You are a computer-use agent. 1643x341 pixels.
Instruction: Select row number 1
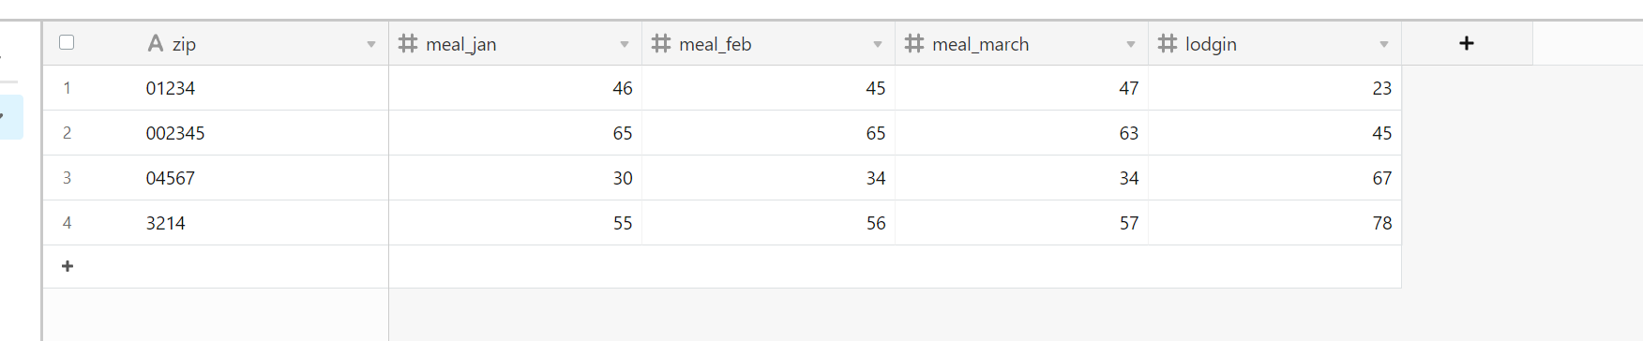67,88
